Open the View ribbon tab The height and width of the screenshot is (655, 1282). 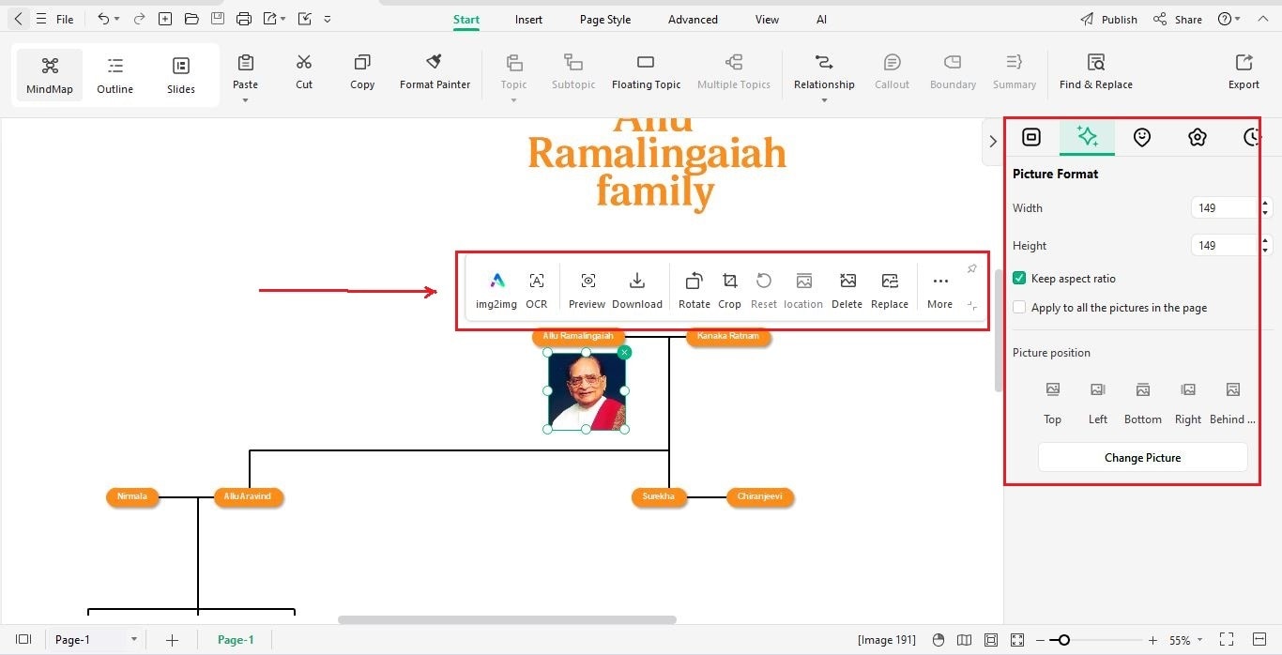(767, 20)
